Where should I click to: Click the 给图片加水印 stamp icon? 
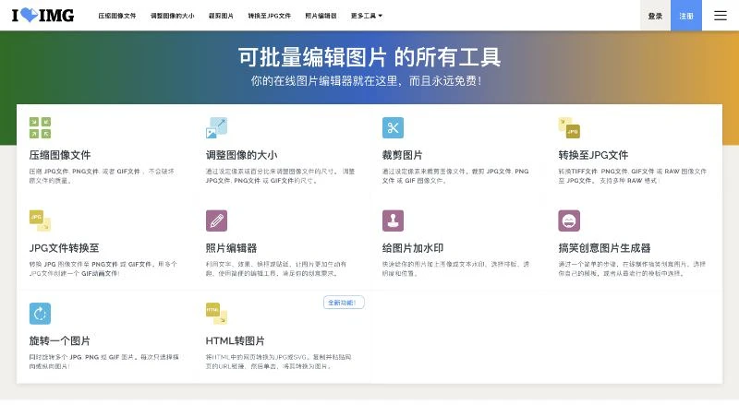(393, 220)
